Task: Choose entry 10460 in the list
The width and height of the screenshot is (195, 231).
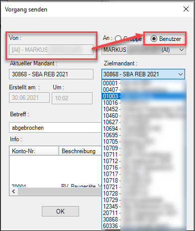Action: (x=144, y=116)
